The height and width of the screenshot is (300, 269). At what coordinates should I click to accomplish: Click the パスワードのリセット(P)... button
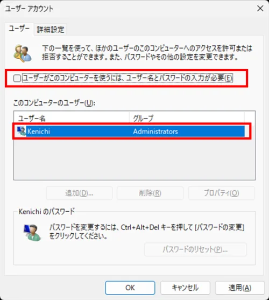[195, 249]
